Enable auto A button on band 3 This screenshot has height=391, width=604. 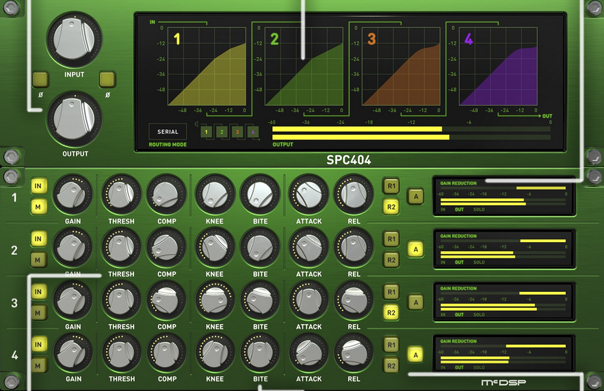click(416, 302)
